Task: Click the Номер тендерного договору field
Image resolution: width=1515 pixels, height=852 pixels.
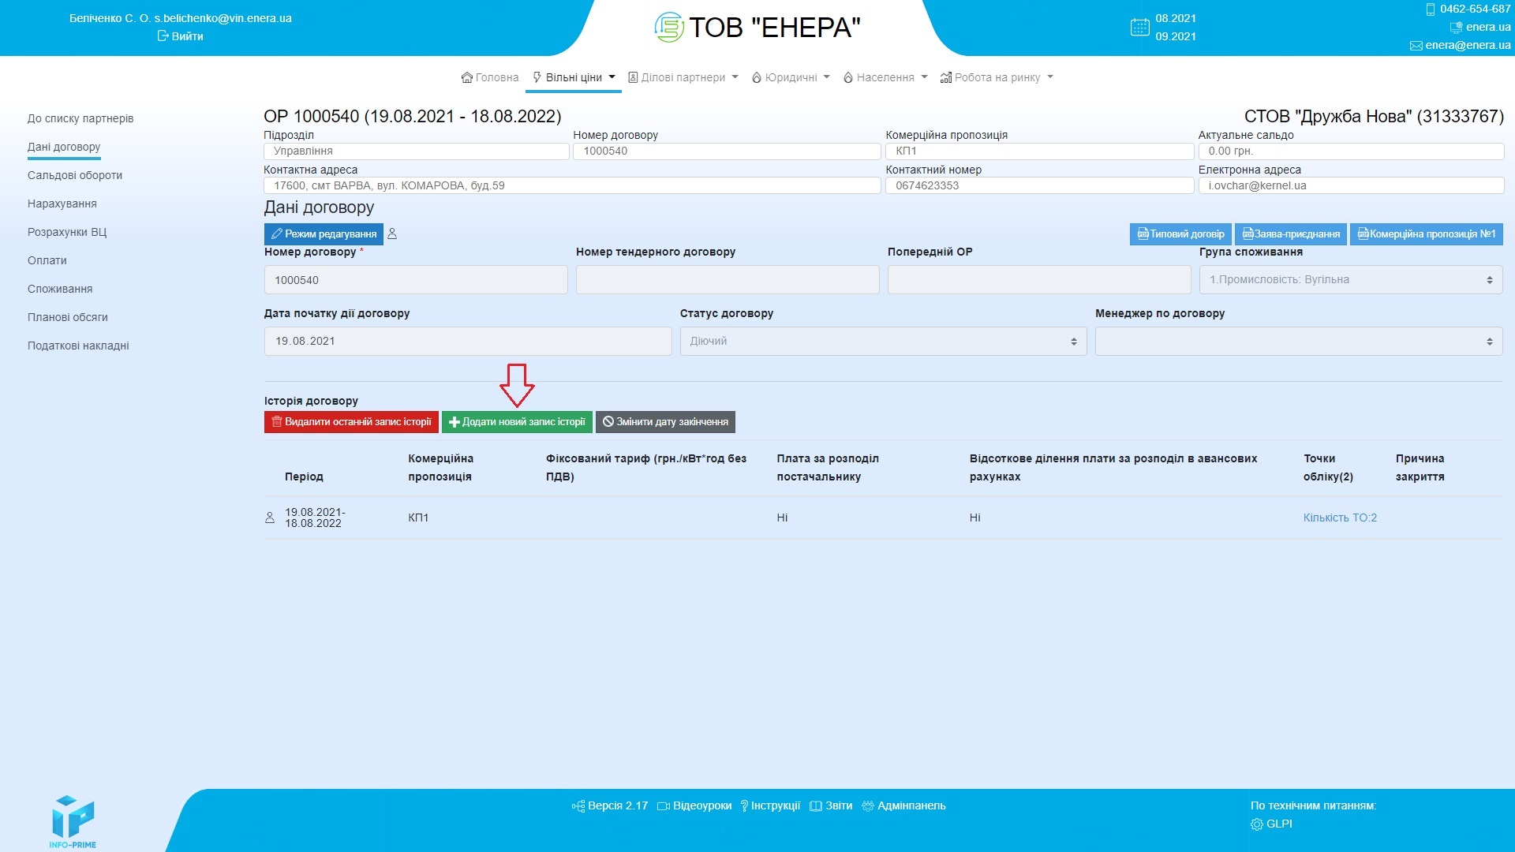Action: 727,280
